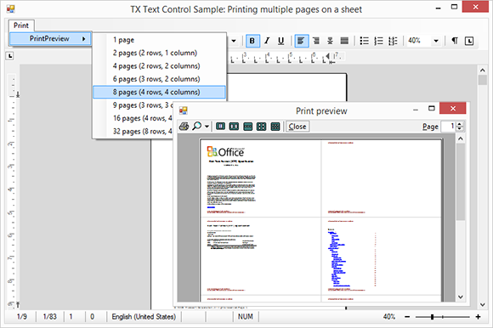Click tab selector at ruler corner
The width and height of the screenshot is (493, 328).
(10, 56)
